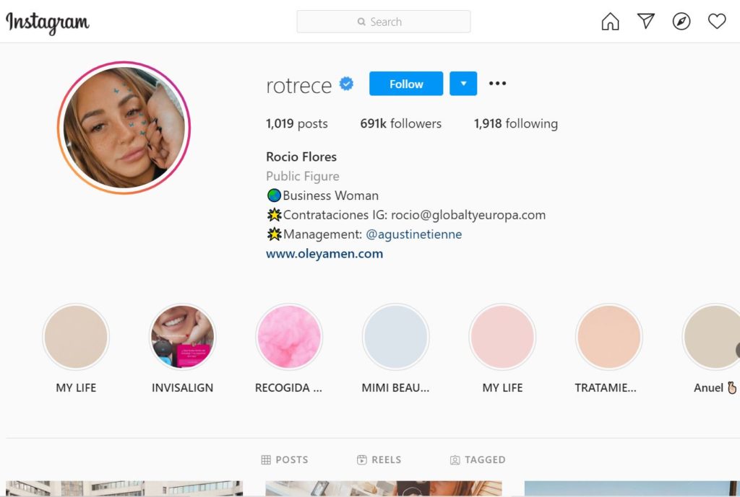Viewport: 740px width, 497px height.
Task: Switch to the REELS tab
Action: pyautogui.click(x=379, y=459)
